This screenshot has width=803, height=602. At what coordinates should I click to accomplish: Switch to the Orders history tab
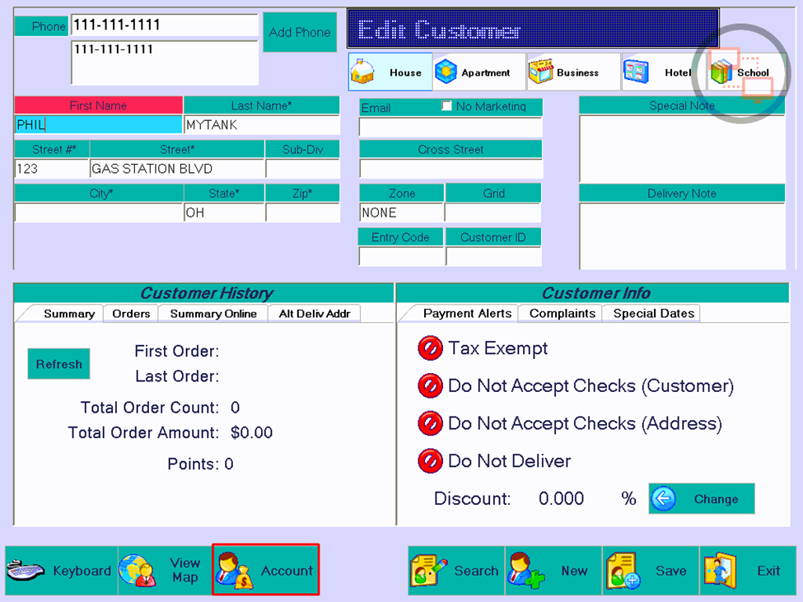[x=131, y=313]
